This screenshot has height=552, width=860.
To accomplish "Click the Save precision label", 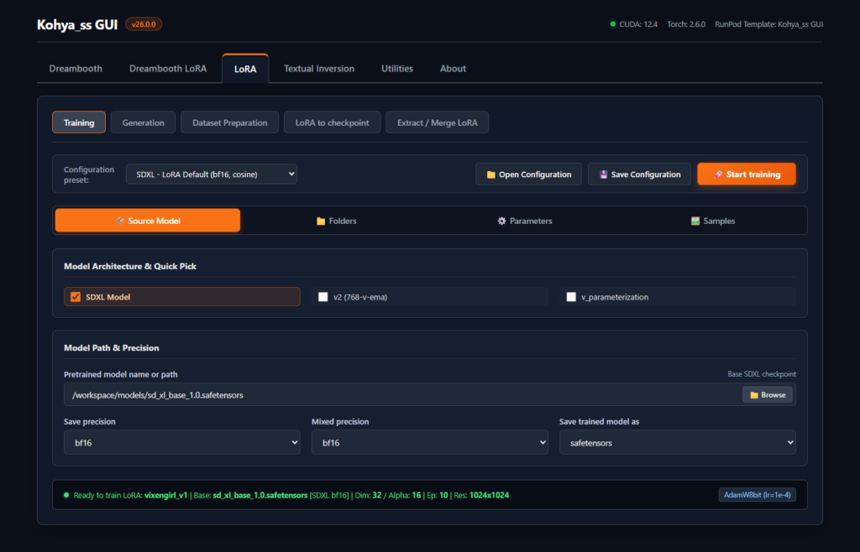I will [x=89, y=422].
